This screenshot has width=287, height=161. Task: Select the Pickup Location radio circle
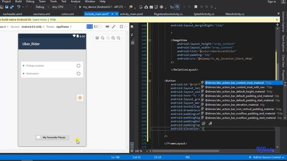tap(78, 66)
